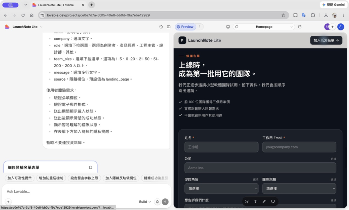Select the 加入隱藏反垃圾欄位 suggestion chip
349x210 pixels.
point(121,178)
